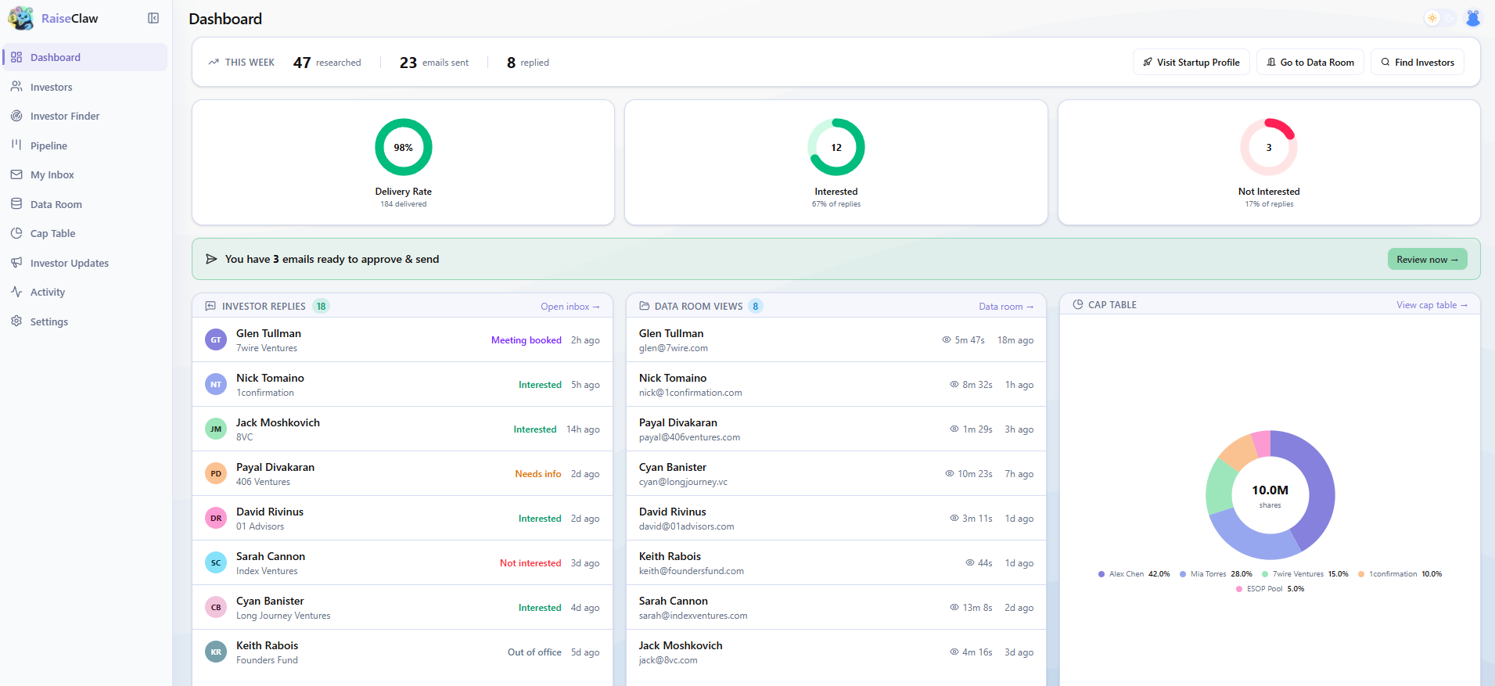Click the eye icon beside 1m 29s
The width and height of the screenshot is (1495, 686).
point(954,429)
